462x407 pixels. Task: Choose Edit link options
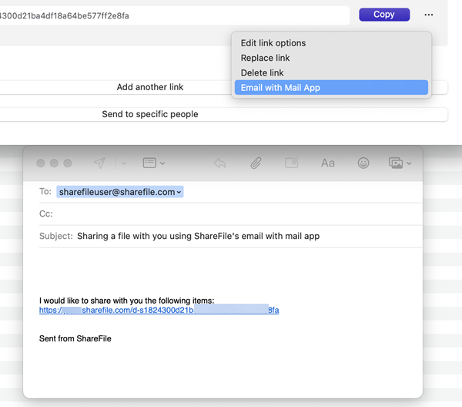click(273, 43)
